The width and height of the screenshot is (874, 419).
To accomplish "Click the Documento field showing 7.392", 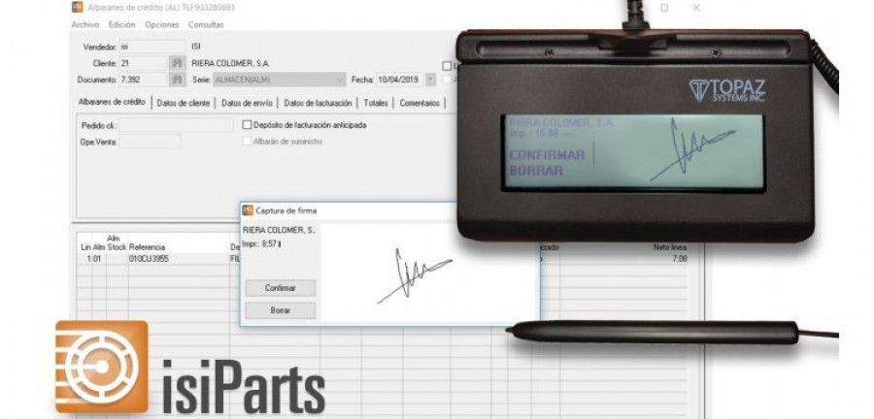I will click(144, 80).
